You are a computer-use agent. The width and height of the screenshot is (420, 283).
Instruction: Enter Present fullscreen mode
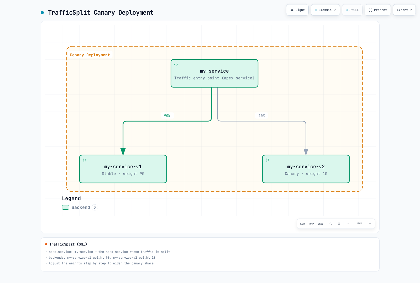pyautogui.click(x=378, y=10)
